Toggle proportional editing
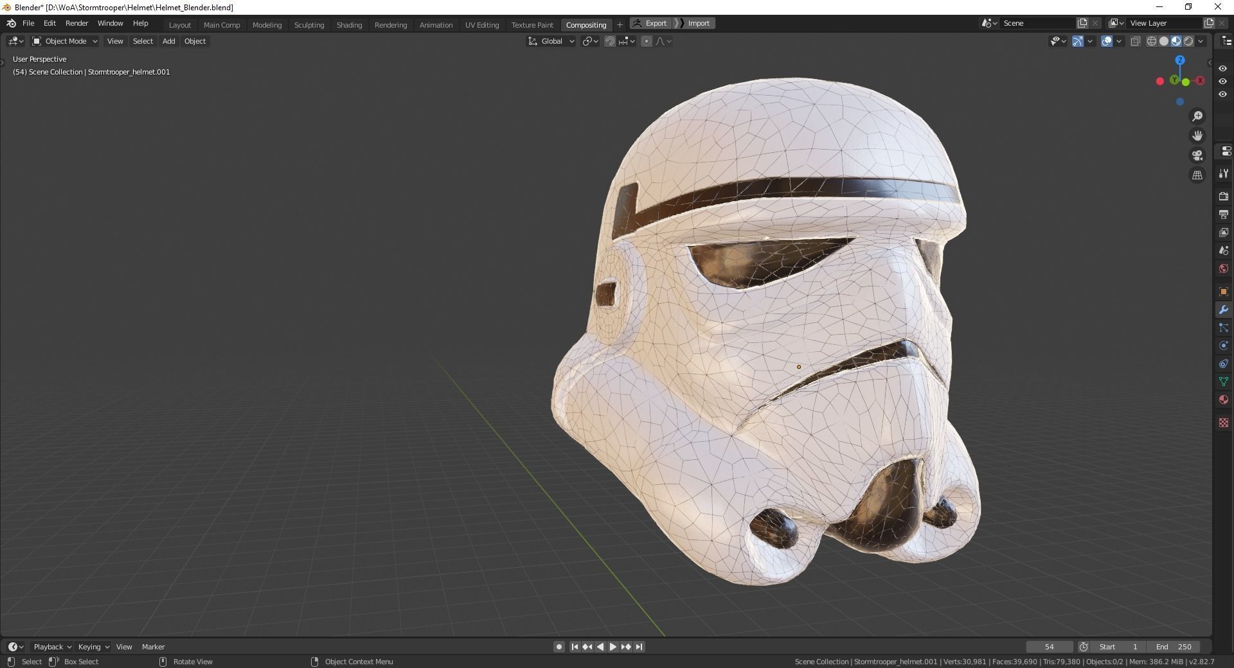The image size is (1234, 668). [647, 41]
